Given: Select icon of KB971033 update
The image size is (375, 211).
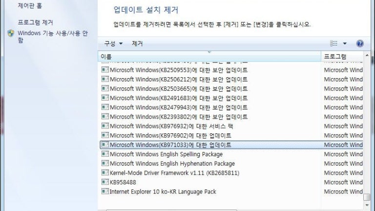Looking at the screenshot, I should tap(105, 145).
